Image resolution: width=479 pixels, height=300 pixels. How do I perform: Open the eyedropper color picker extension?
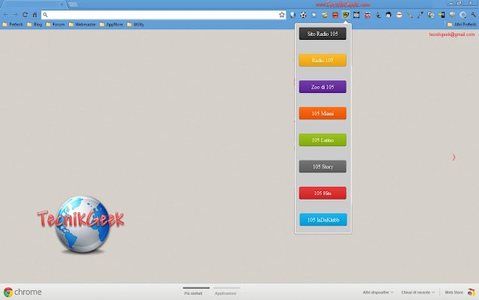[420, 15]
